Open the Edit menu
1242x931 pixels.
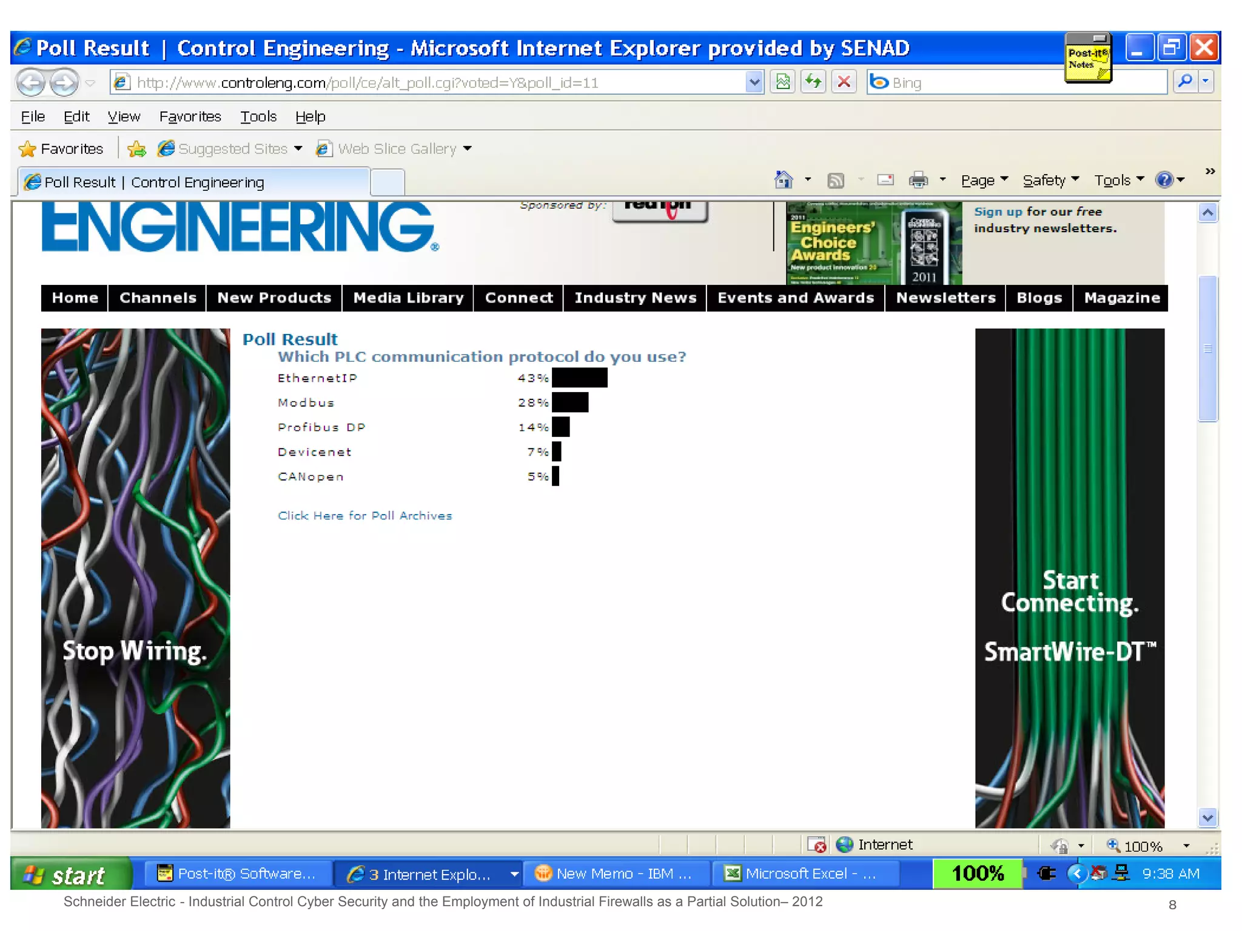pyautogui.click(x=76, y=116)
